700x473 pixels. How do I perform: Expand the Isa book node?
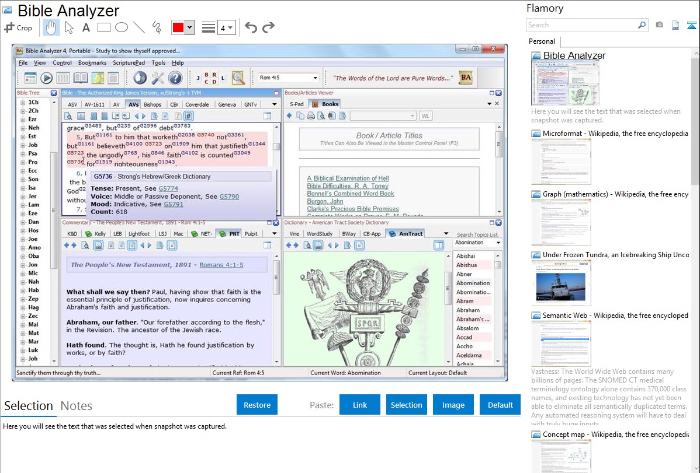(x=22, y=188)
